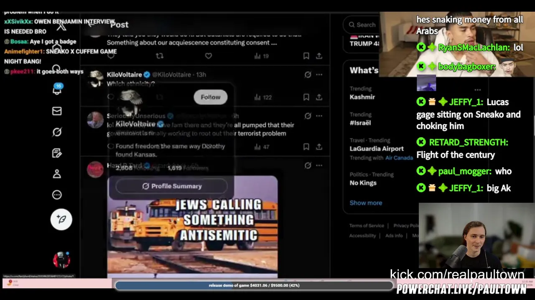Repost the top reply about acquiescence
Image resolution: width=535 pixels, height=300 pixels.
pos(159,56)
